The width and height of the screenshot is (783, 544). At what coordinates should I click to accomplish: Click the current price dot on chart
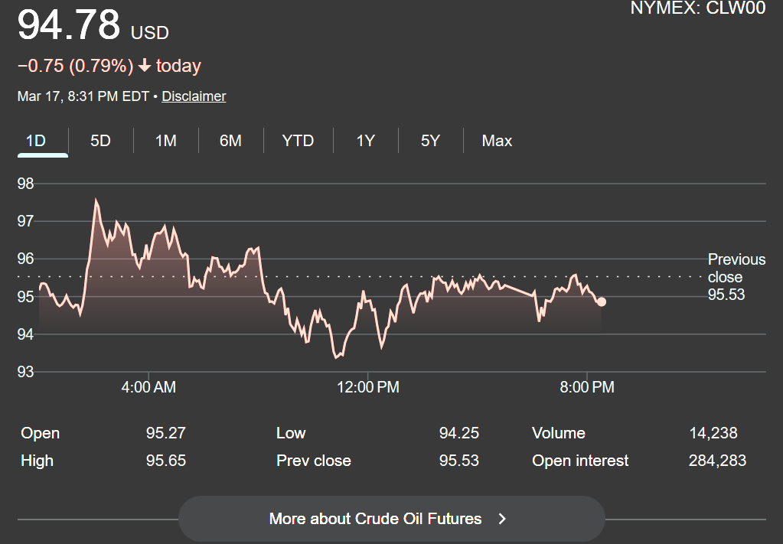(x=602, y=301)
